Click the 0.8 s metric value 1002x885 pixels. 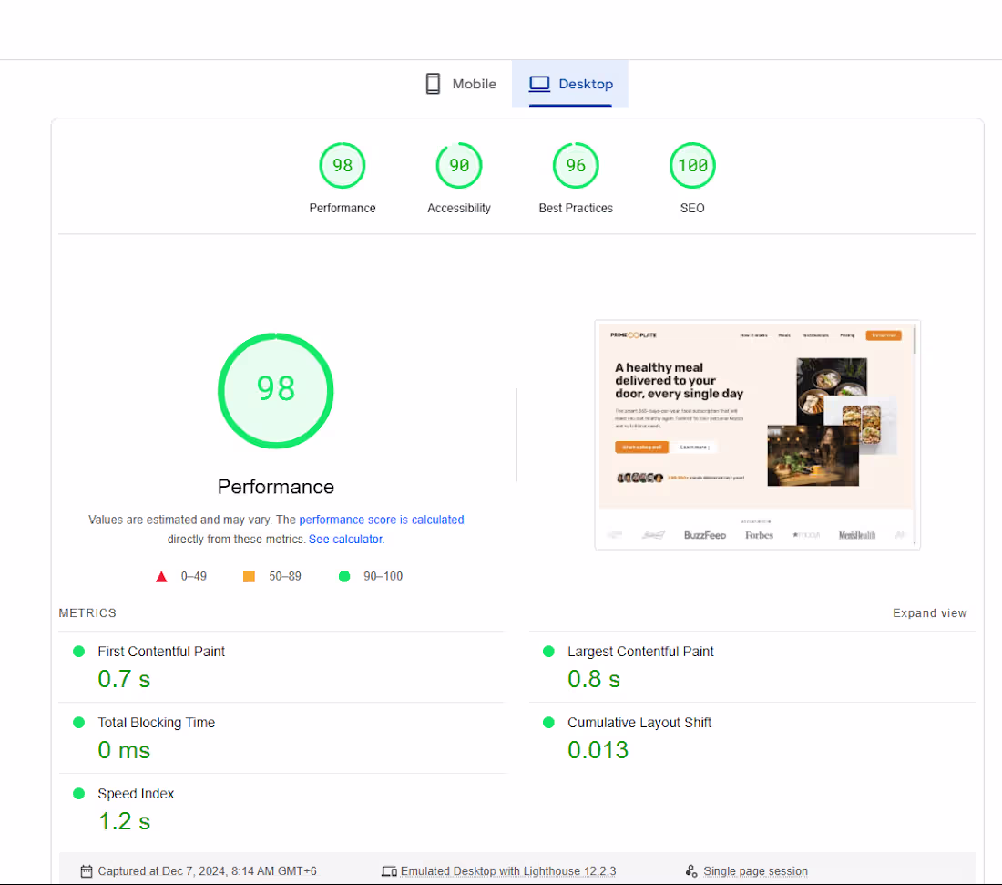click(594, 679)
